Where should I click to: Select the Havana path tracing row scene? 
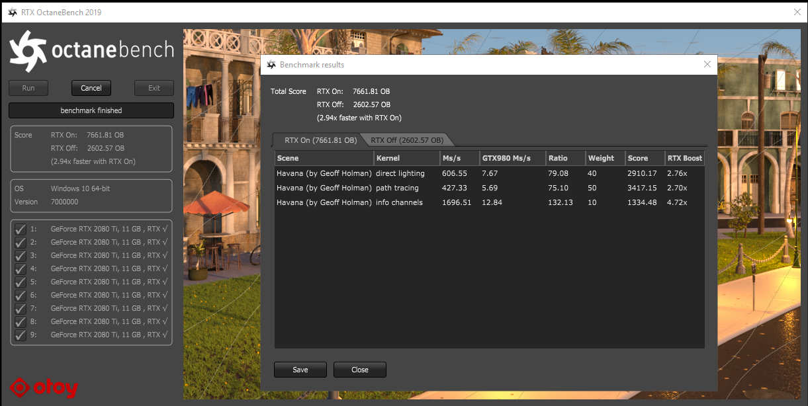(324, 188)
